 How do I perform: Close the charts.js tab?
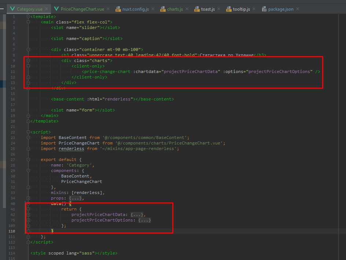click(187, 9)
